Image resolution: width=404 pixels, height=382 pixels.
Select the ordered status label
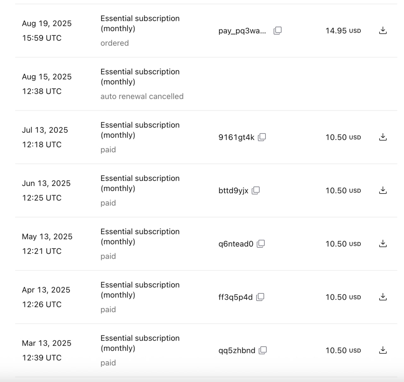click(115, 43)
